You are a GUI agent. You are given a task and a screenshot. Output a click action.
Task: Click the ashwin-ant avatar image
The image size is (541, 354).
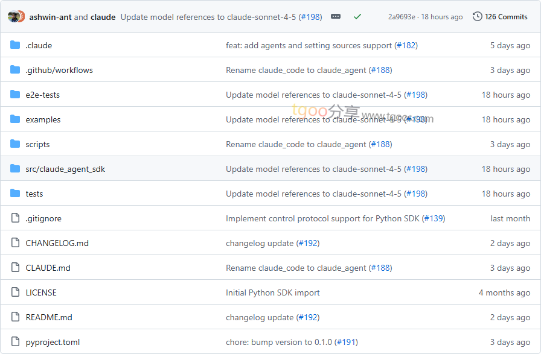[13, 17]
